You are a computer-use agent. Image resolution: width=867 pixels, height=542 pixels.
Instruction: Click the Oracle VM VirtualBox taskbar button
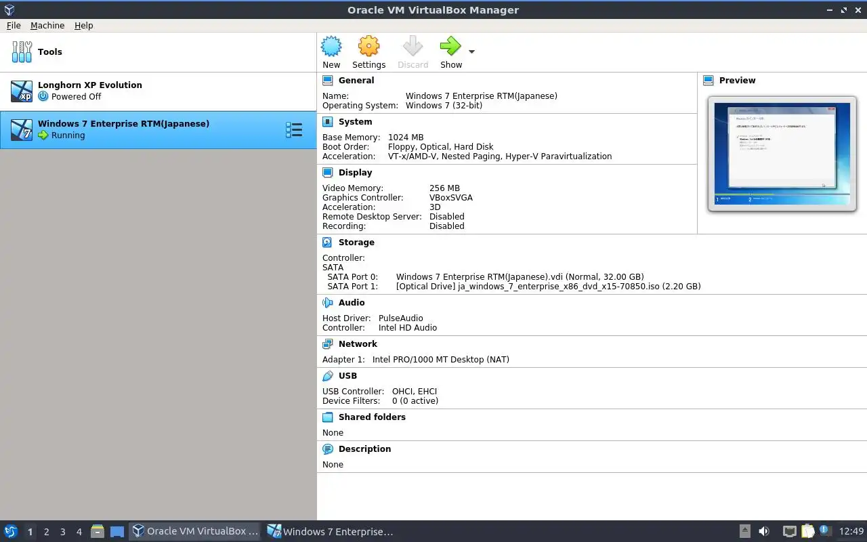(x=195, y=531)
